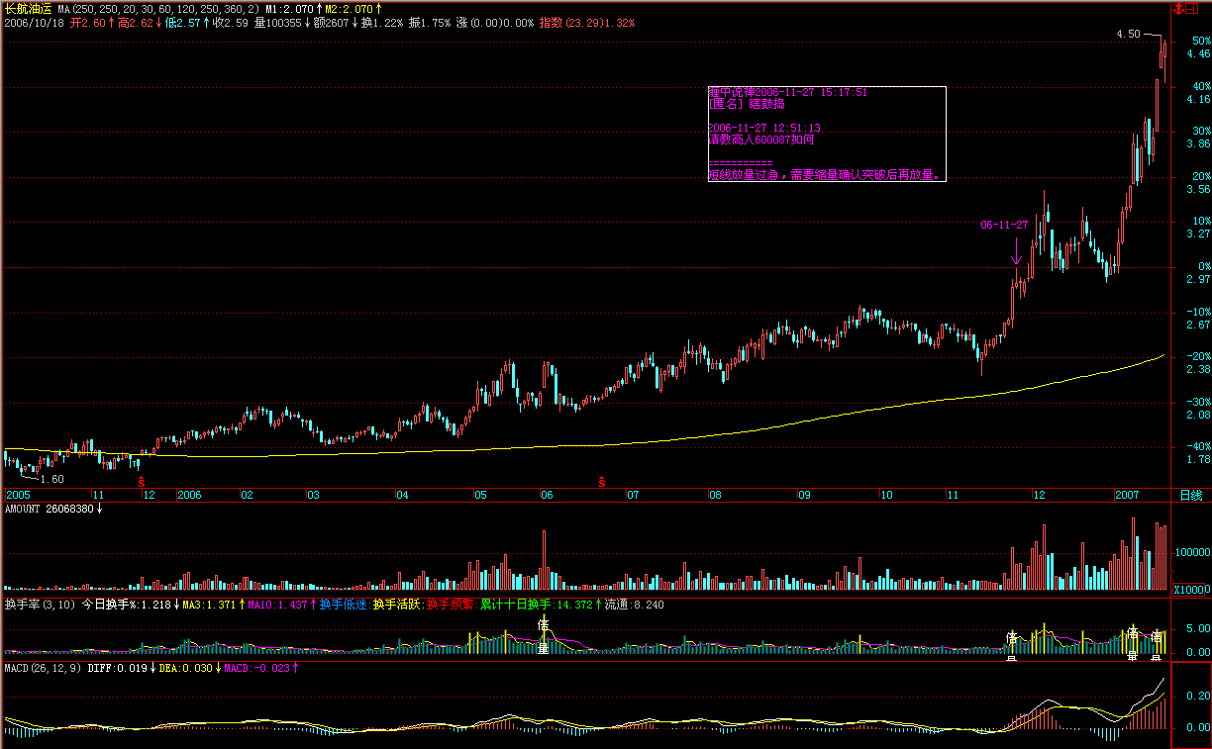The width and height of the screenshot is (1212, 749).
Task: Click the 2006 year marker on the time axis
Action: click(x=188, y=495)
